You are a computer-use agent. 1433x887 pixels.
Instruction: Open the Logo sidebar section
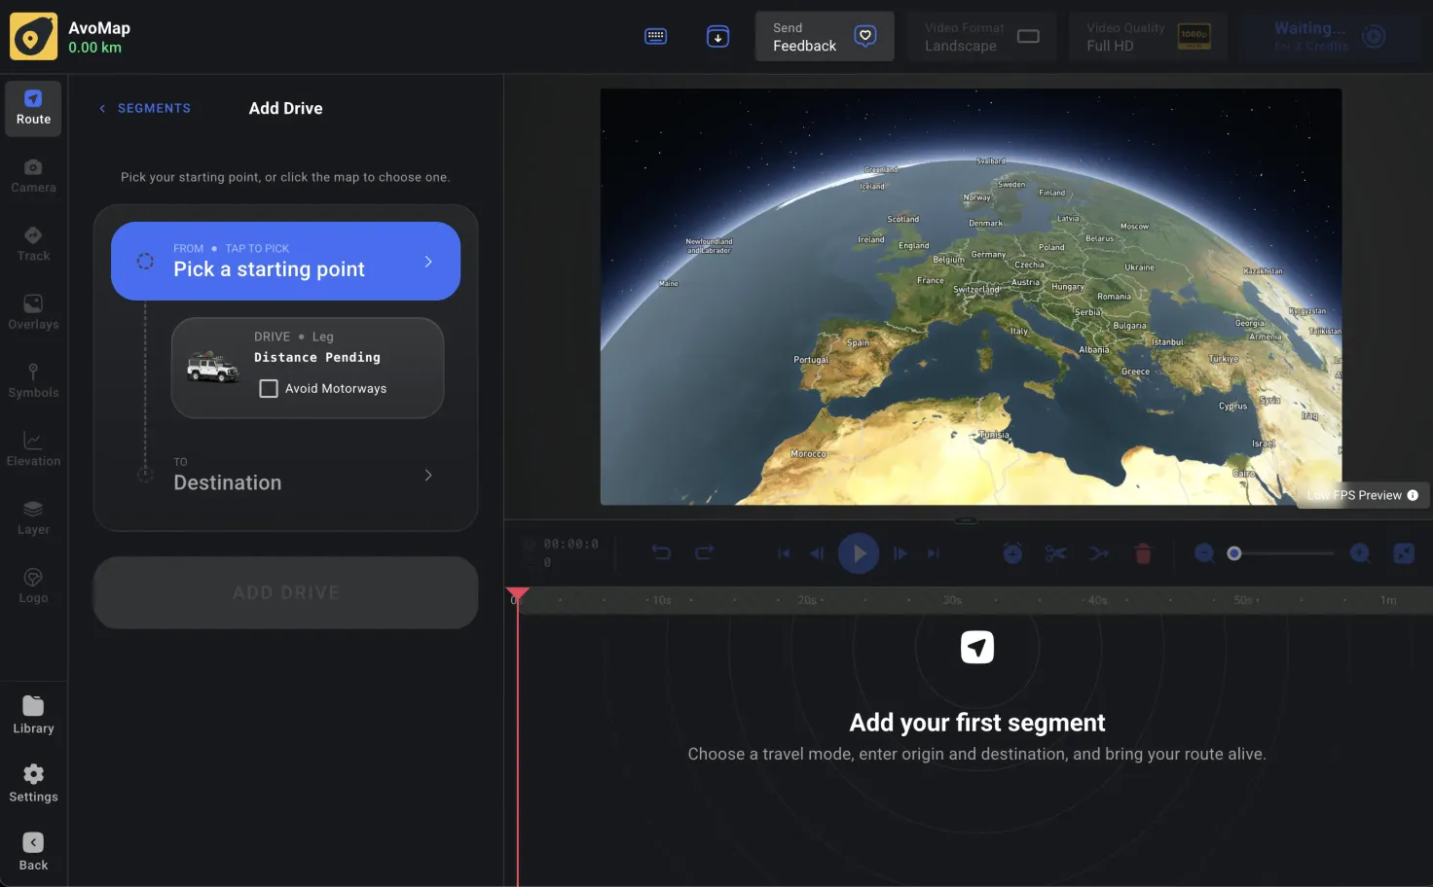33,585
